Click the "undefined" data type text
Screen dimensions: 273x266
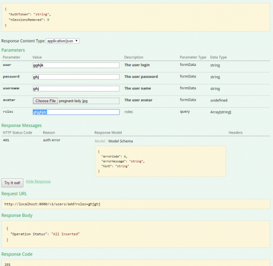tap(219, 100)
